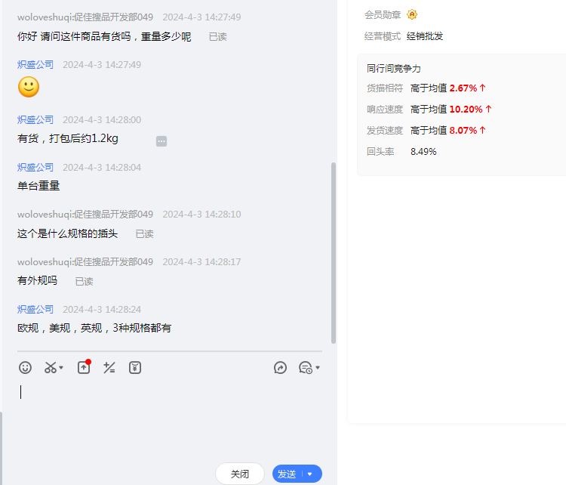Click the scissors screenshot tool
The height and width of the screenshot is (485, 566).
51,368
